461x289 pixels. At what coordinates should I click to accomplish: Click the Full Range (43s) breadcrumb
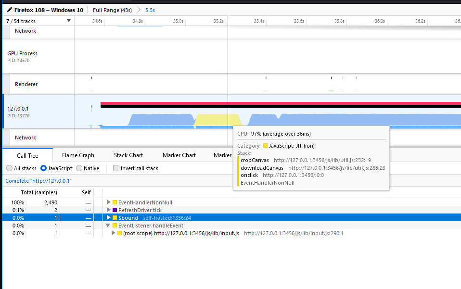(112, 10)
